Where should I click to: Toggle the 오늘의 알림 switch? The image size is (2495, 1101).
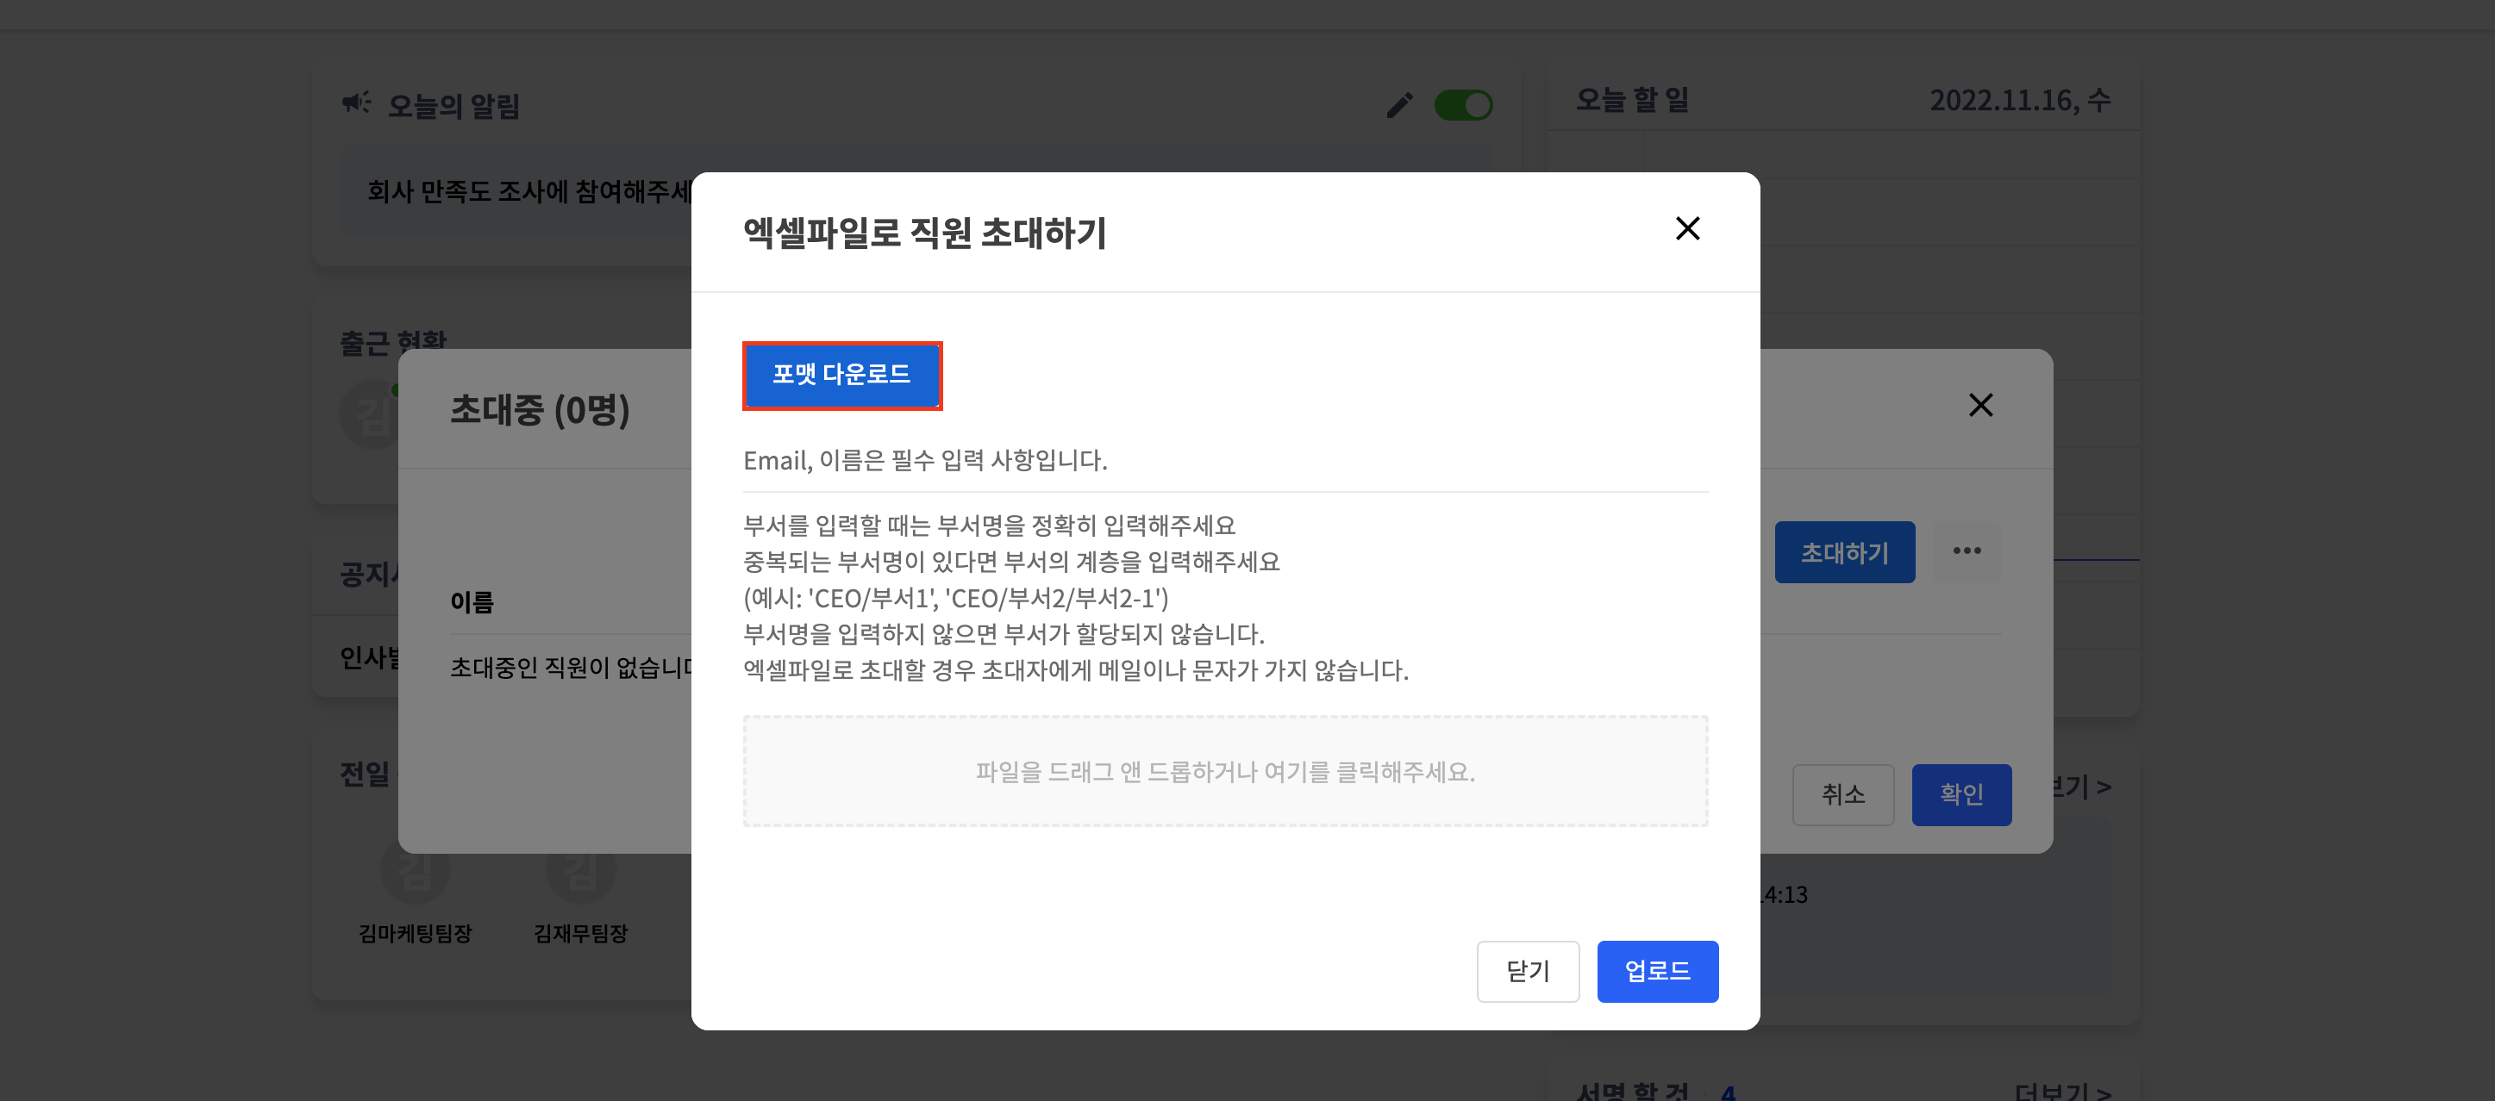click(1462, 104)
